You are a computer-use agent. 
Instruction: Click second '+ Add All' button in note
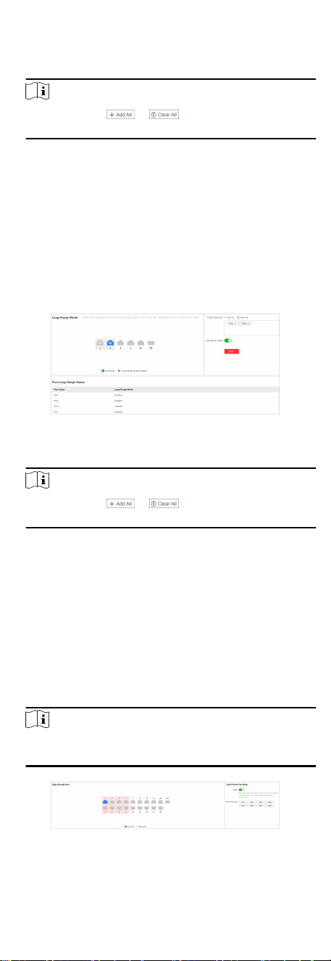tap(121, 503)
